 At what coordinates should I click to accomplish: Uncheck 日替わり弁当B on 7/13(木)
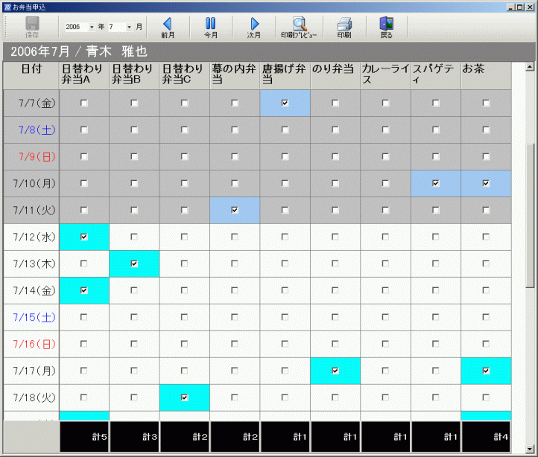134,263
